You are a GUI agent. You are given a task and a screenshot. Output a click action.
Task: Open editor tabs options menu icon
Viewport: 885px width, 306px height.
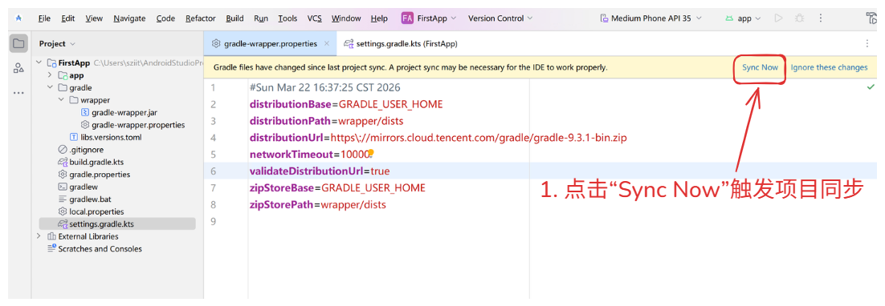tap(867, 43)
